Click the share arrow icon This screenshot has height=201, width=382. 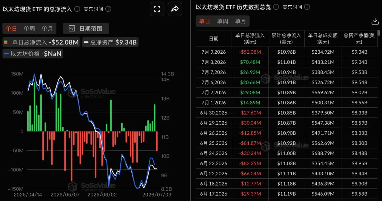pyautogui.click(x=175, y=9)
